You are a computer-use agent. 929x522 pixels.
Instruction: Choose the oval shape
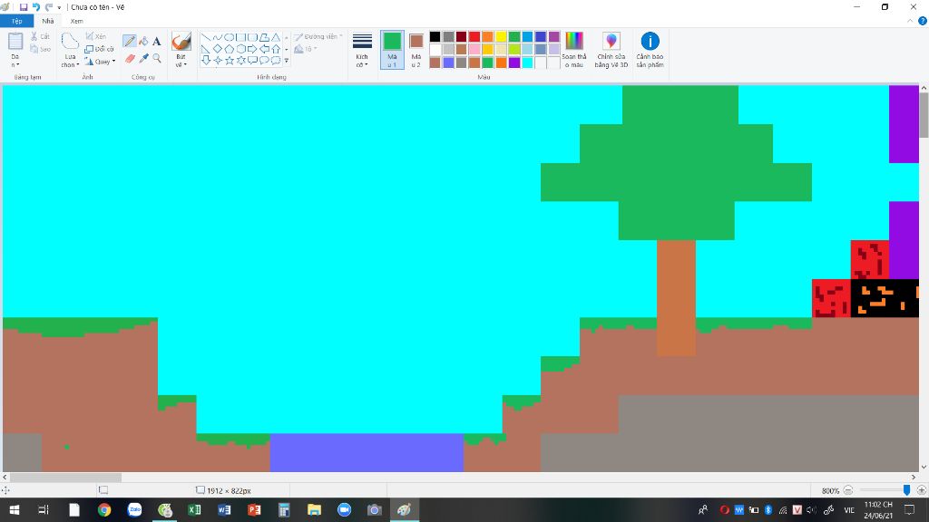click(x=230, y=37)
